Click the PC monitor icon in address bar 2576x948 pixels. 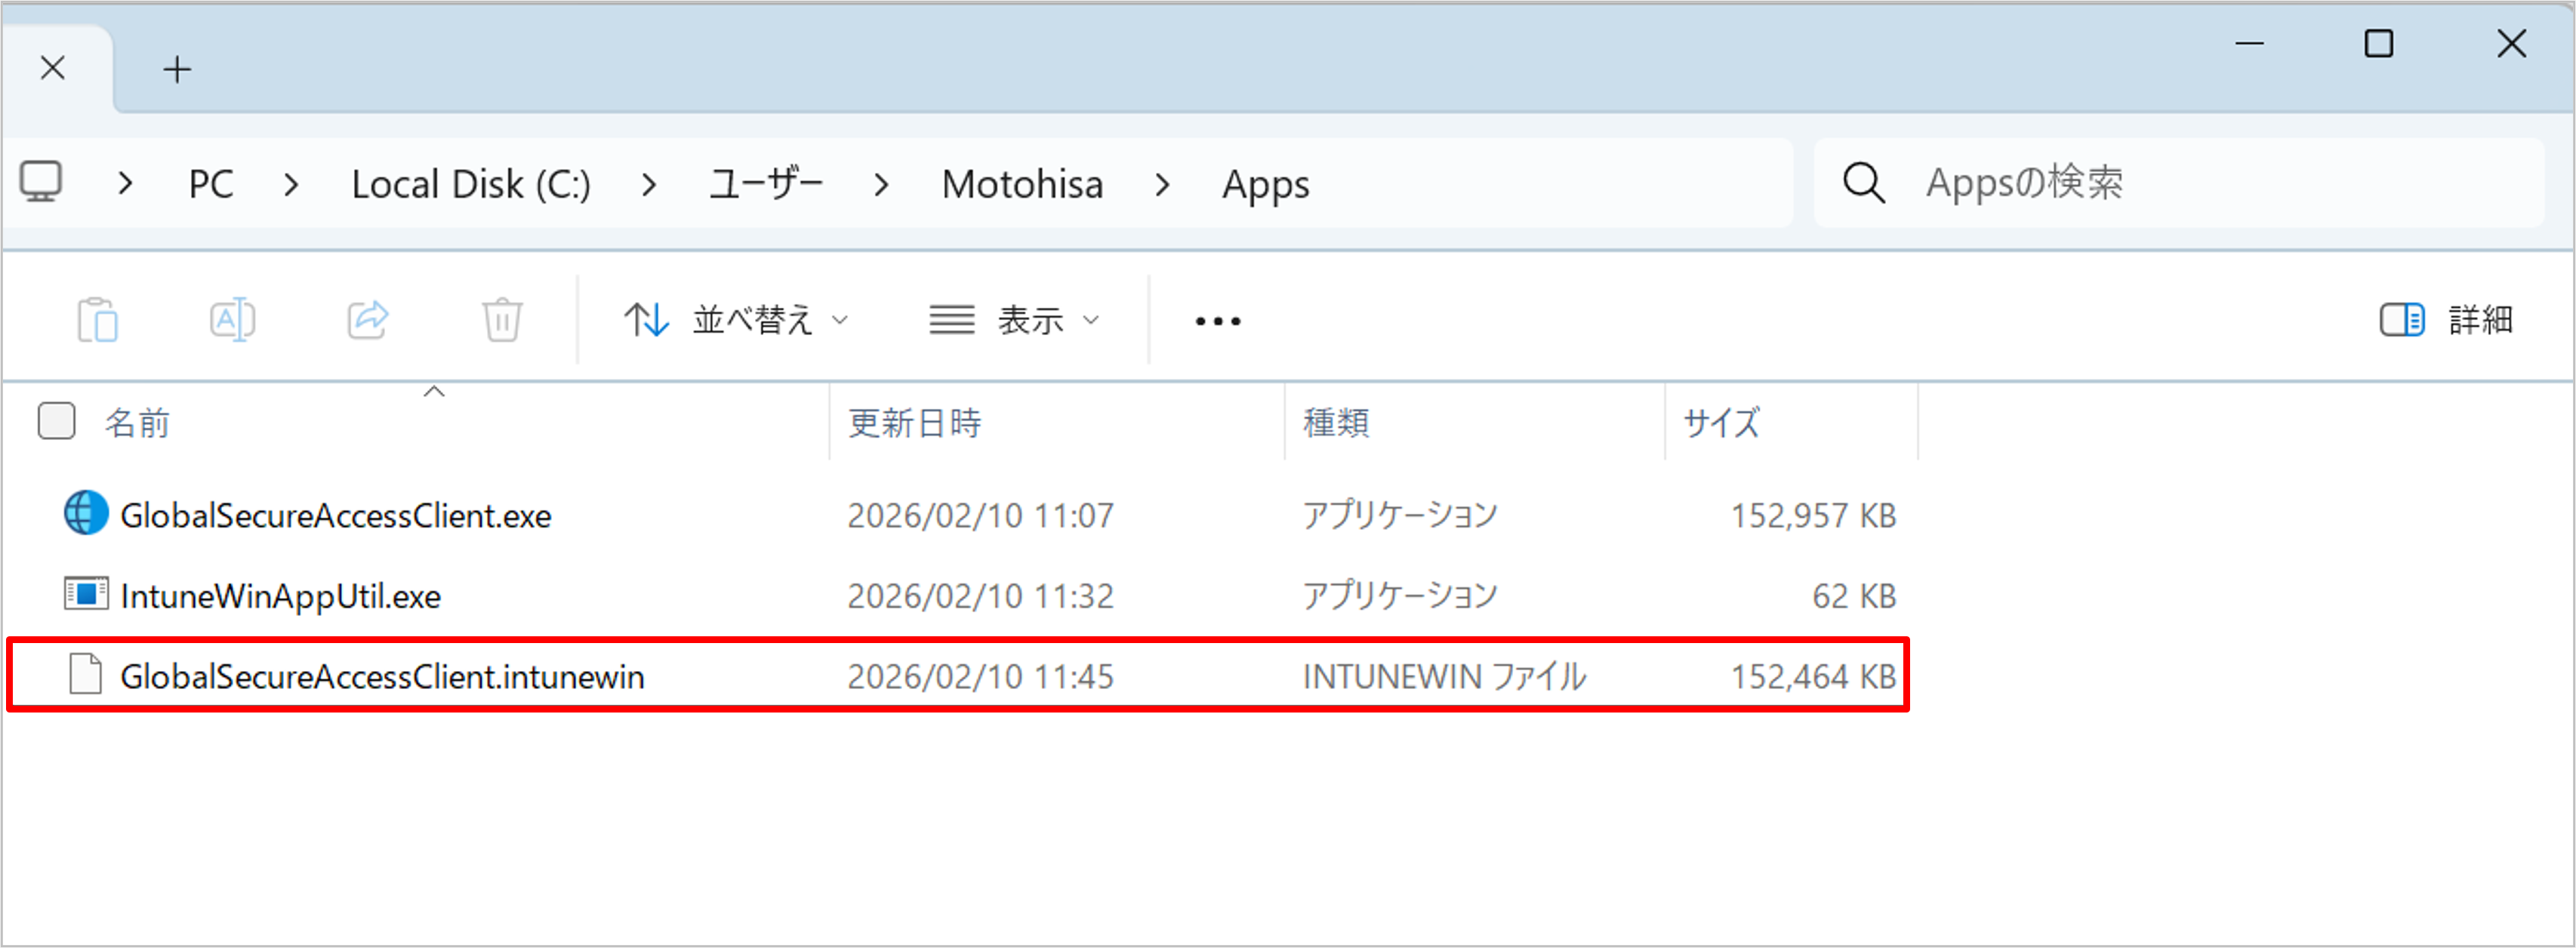point(42,182)
